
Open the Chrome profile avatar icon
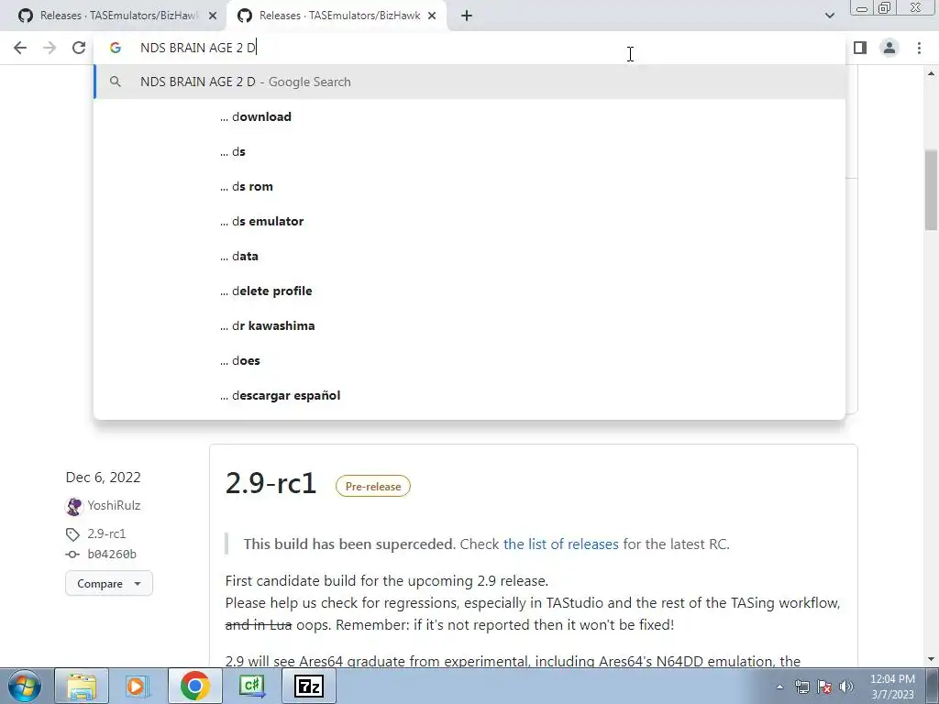click(889, 48)
